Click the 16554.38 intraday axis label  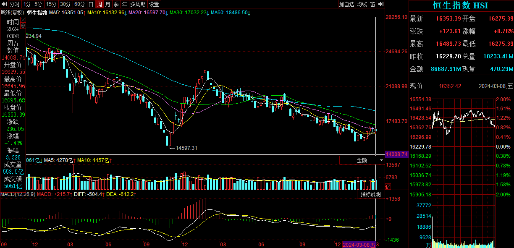click(420, 99)
